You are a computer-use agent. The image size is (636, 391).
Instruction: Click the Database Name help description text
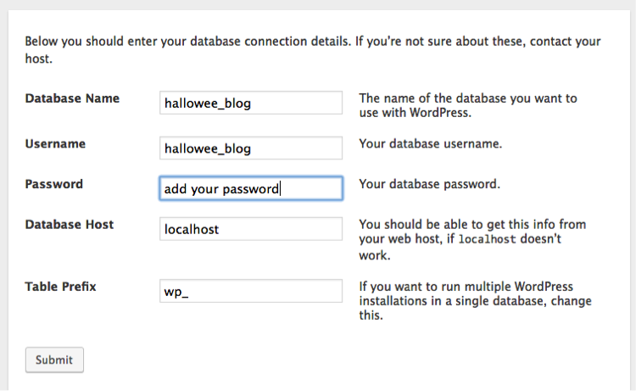click(x=467, y=105)
